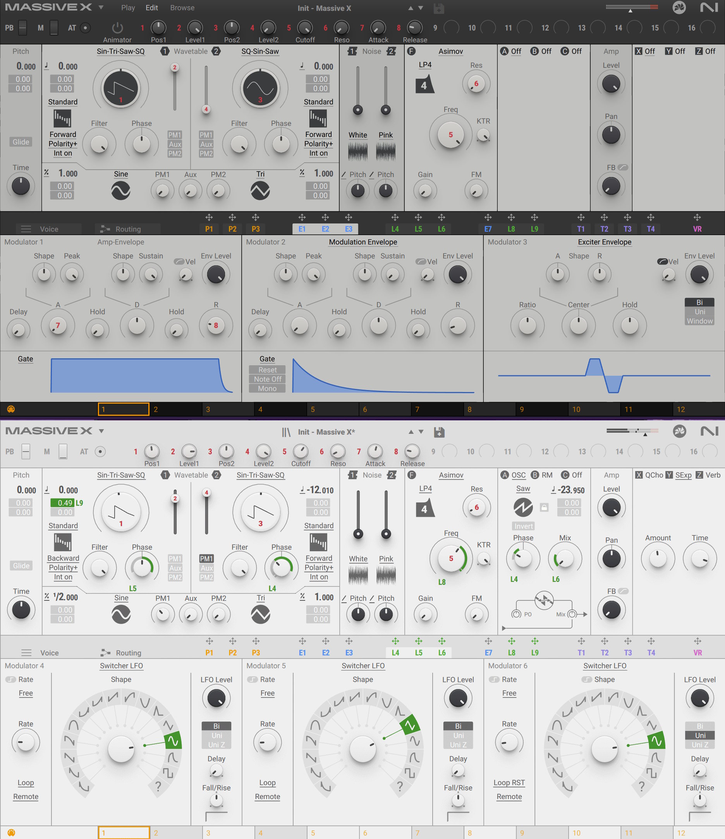This screenshot has height=839, width=725.
Task: Open the SQ-Sin-Saw wavetable dropdown
Action: pyautogui.click(x=260, y=52)
